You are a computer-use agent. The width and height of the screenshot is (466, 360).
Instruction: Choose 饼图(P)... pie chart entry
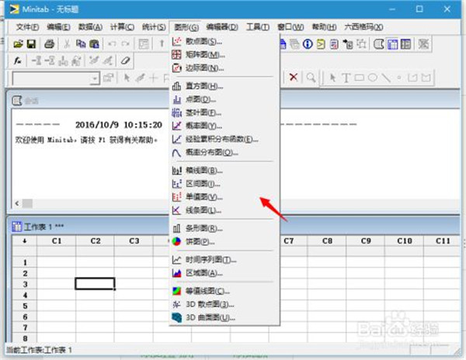coord(224,241)
